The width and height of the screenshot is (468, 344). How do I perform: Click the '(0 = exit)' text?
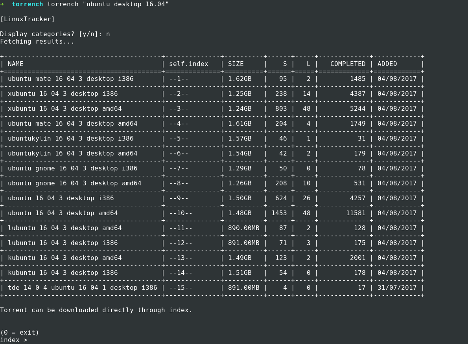click(19, 333)
